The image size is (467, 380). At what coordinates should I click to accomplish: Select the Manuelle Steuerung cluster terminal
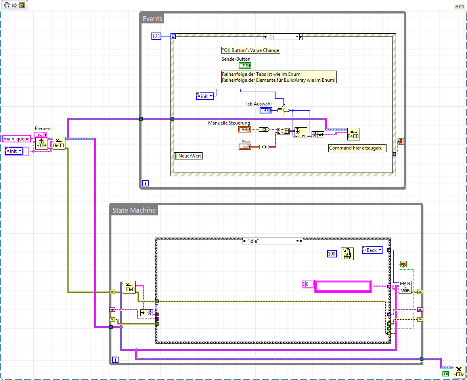click(245, 129)
